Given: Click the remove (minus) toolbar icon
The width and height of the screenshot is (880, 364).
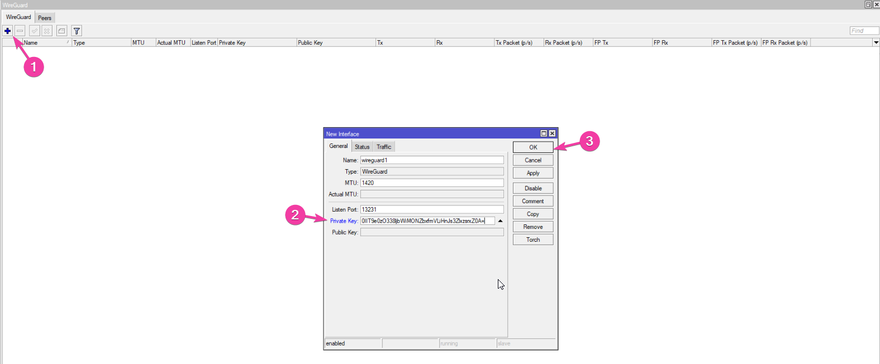Looking at the screenshot, I should pyautogui.click(x=20, y=31).
